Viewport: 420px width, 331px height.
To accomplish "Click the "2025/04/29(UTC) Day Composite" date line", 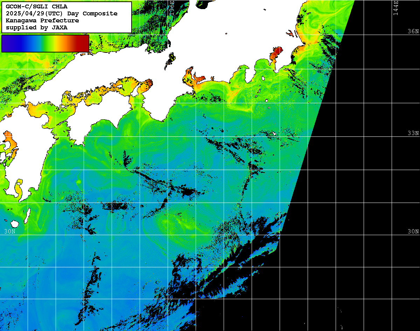I will [62, 13].
